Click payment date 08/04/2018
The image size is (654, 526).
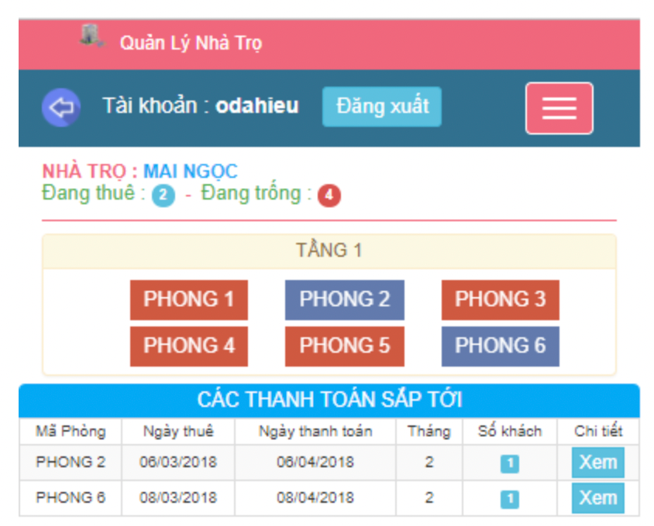315,497
